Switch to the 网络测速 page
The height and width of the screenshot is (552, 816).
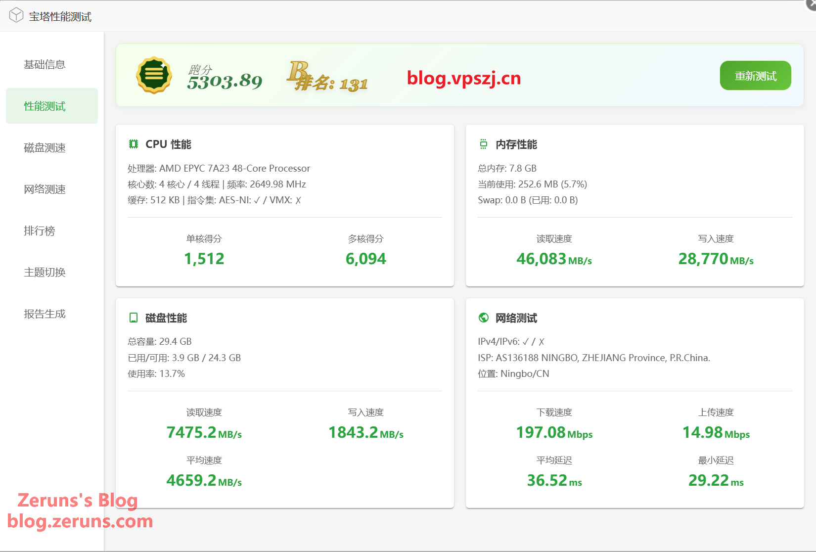[45, 189]
